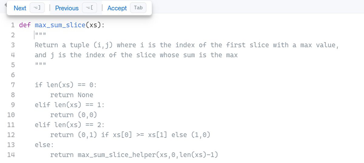
Task: Click line number 7 in the gutter
Action: click(x=13, y=85)
